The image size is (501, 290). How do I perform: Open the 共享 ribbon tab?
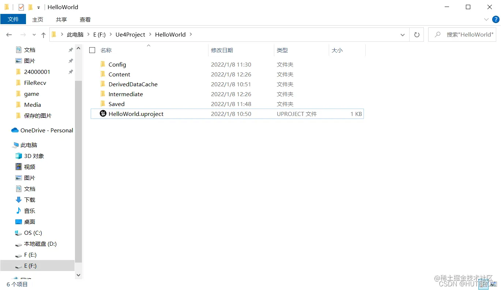tap(61, 19)
